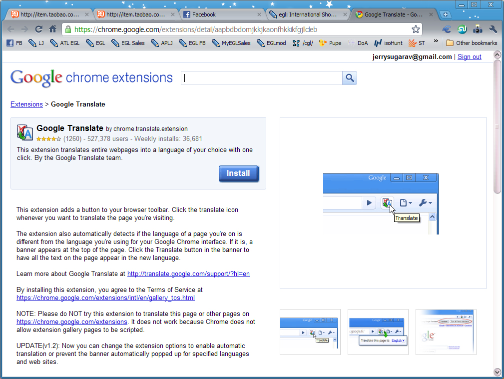This screenshot has height=379, width=504.
Task: Select the 'Translate this page to' thumbnail
Action: (x=378, y=332)
